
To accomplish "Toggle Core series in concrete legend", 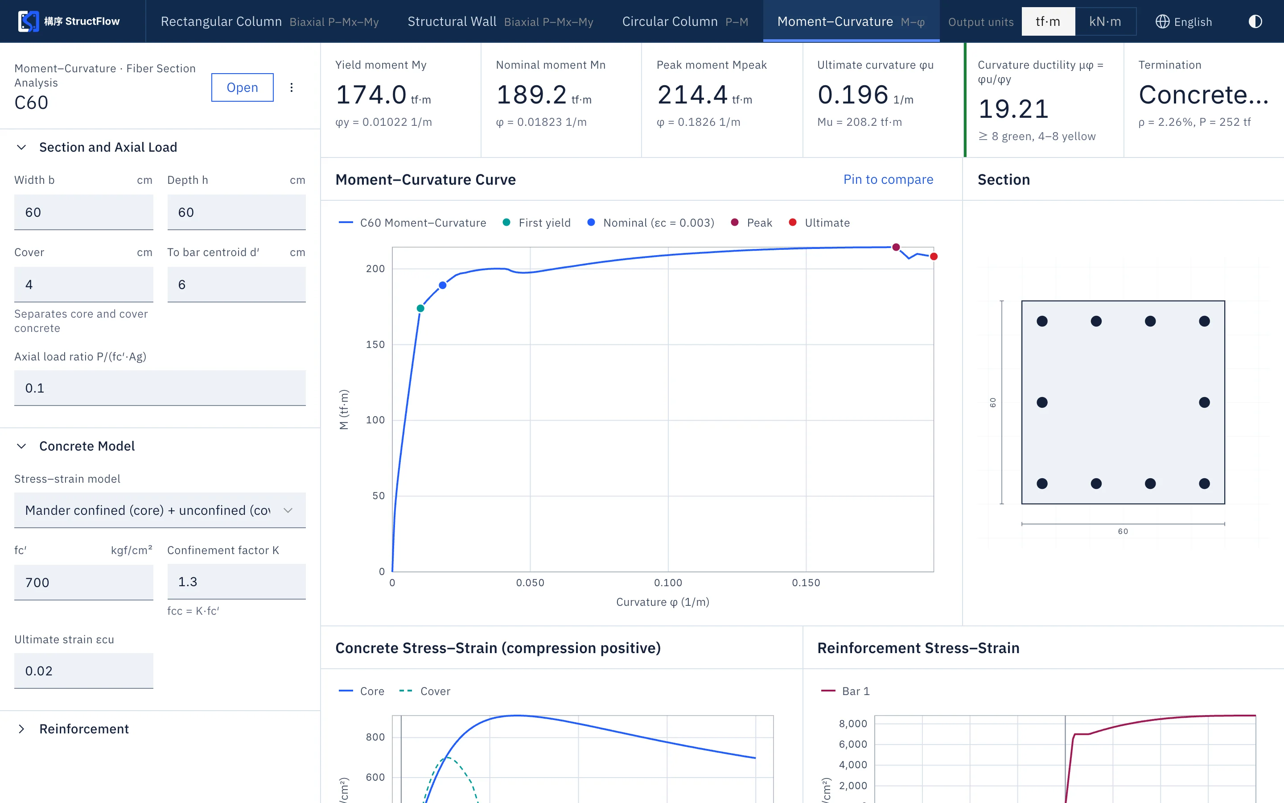I will point(361,691).
